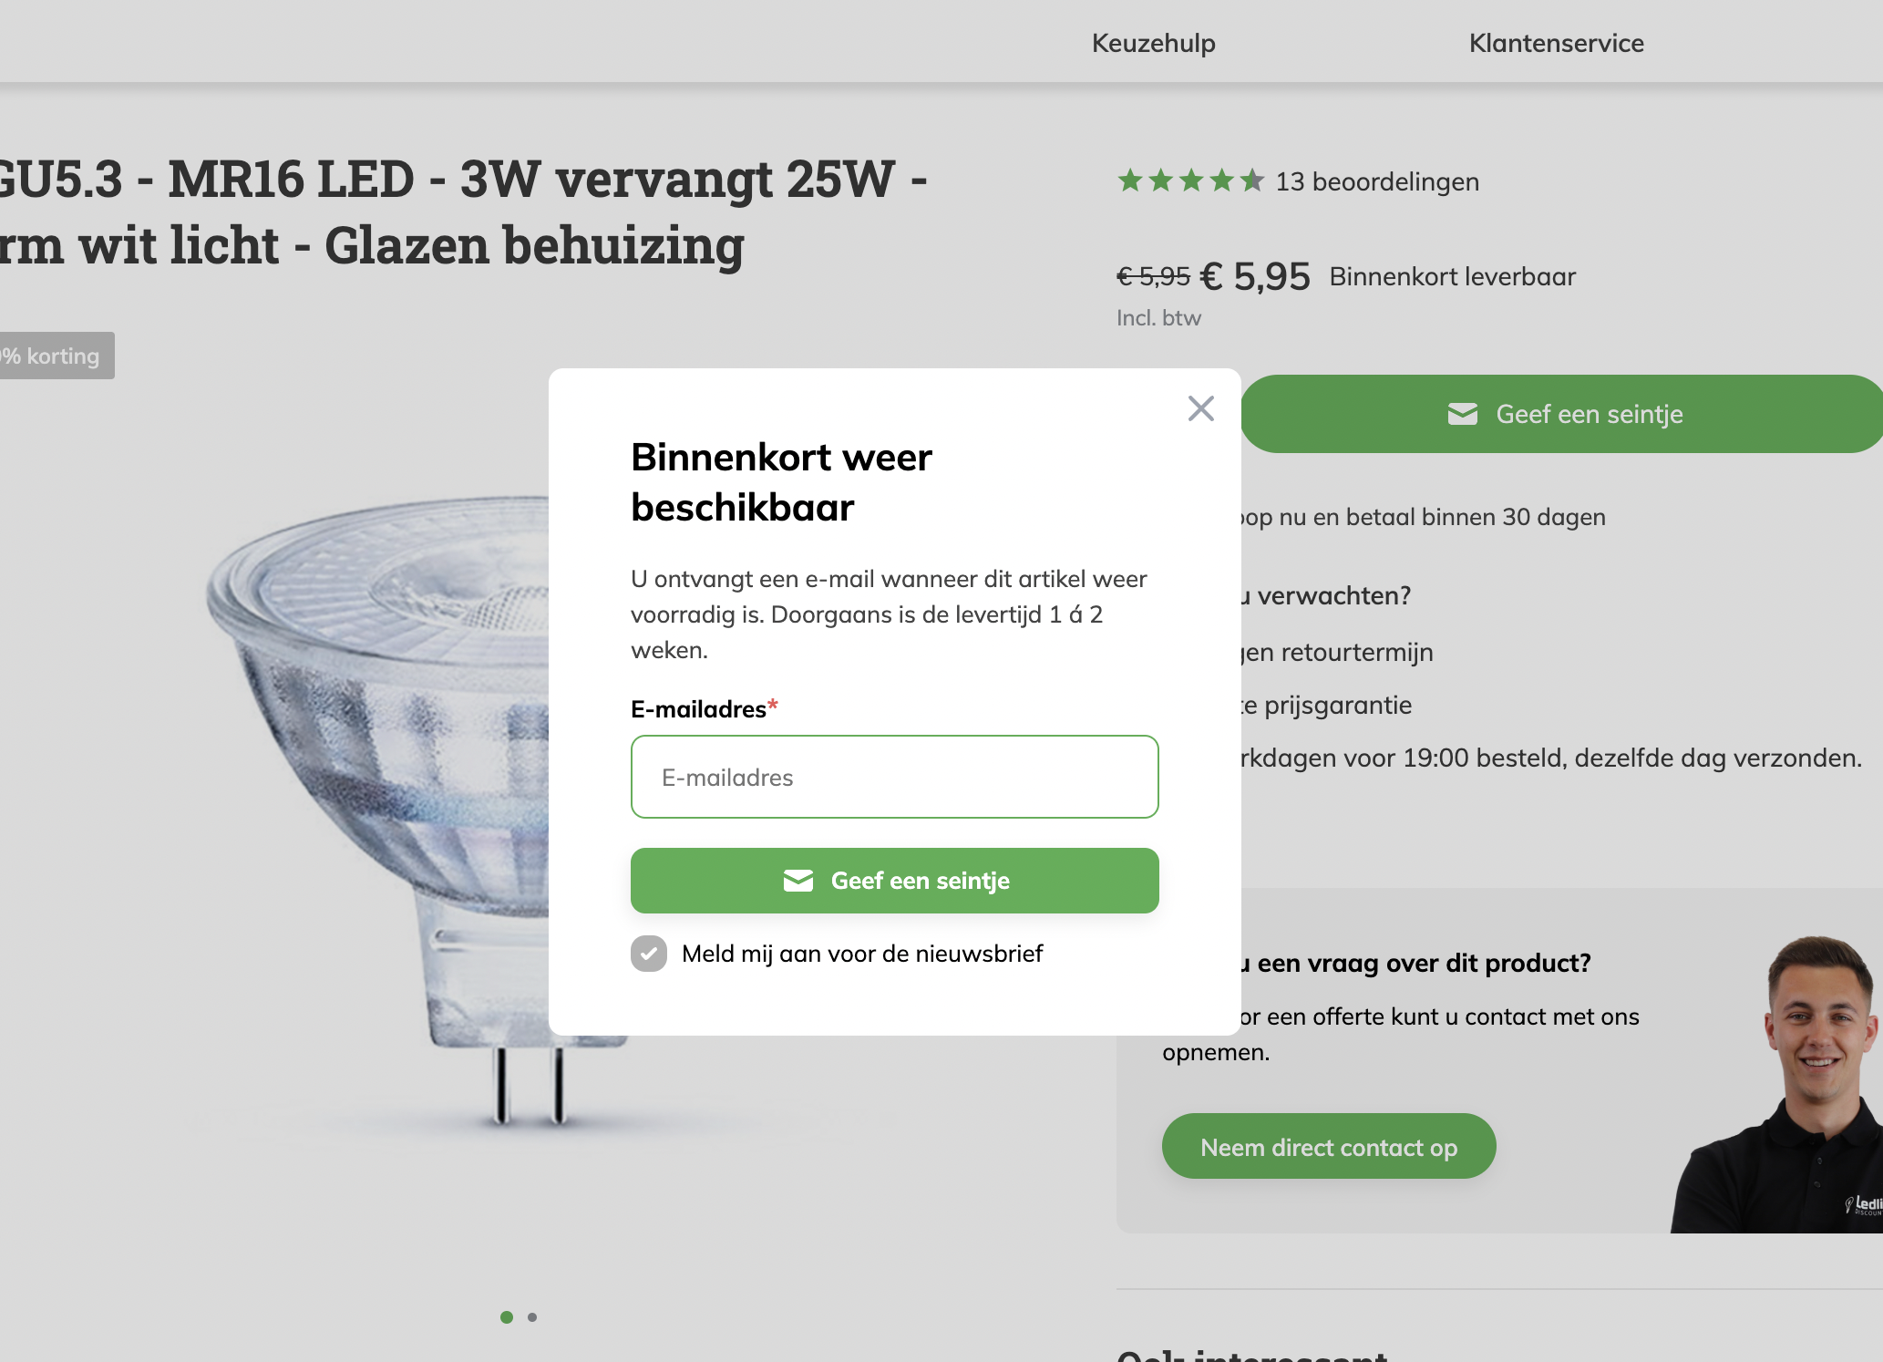Click the green Geef een seintje button in popup

[894, 881]
